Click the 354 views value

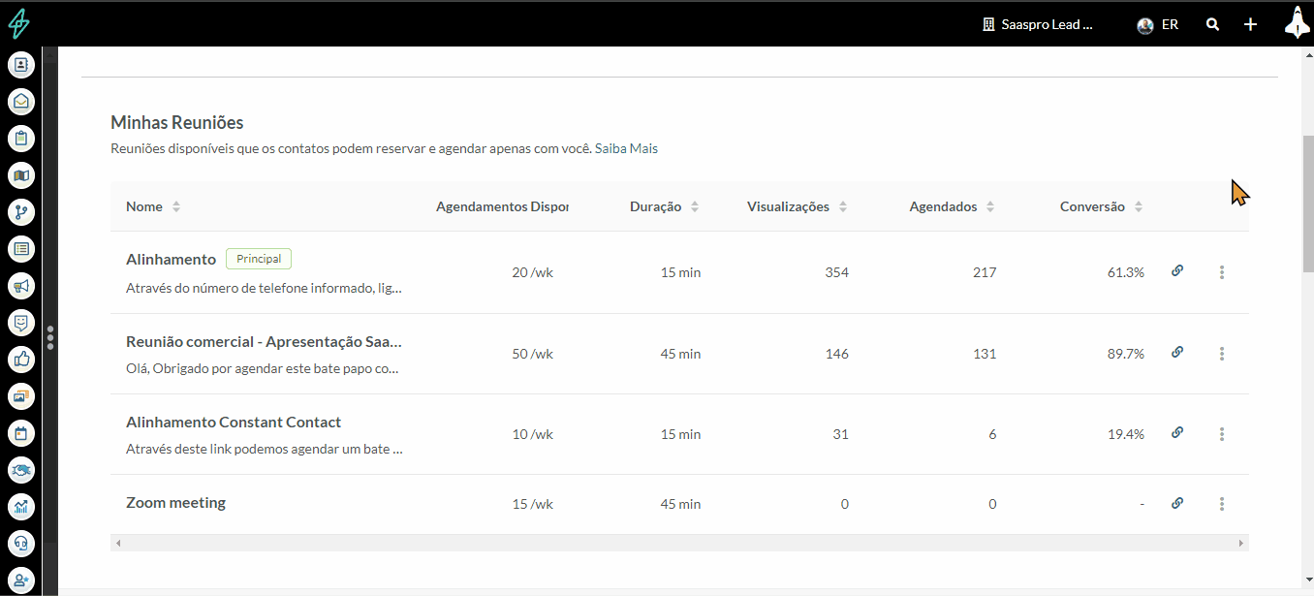[836, 272]
